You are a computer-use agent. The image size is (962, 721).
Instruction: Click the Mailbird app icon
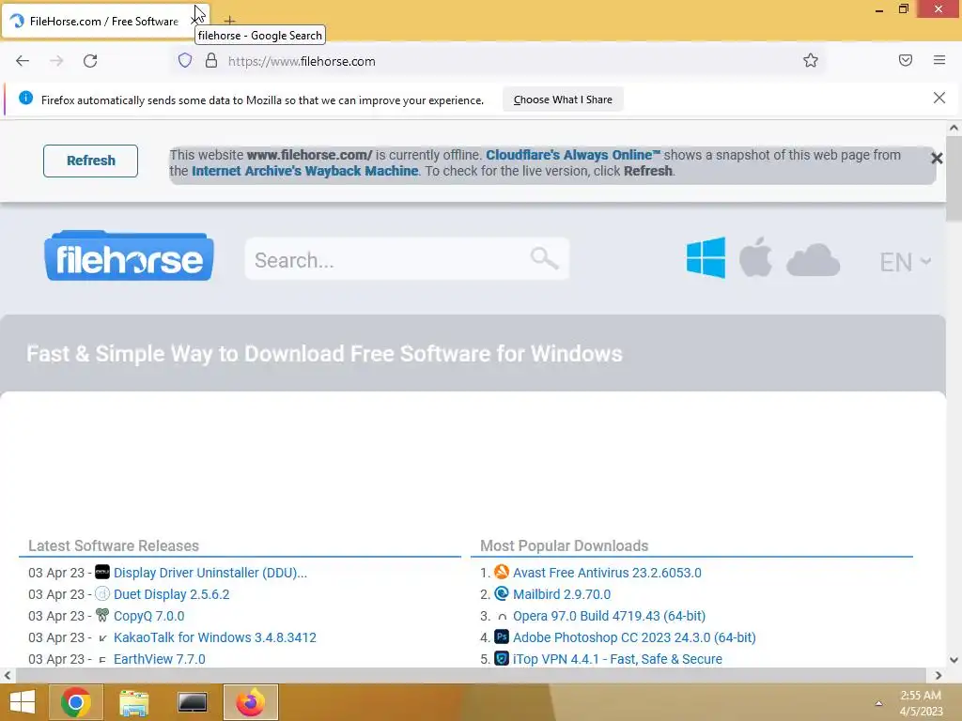click(x=502, y=593)
